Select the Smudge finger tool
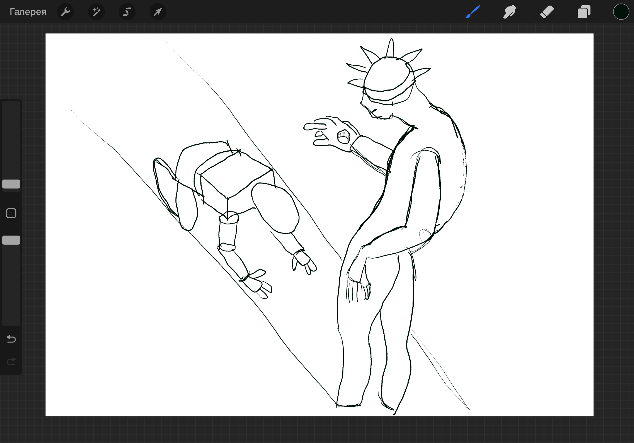 pyautogui.click(x=509, y=12)
